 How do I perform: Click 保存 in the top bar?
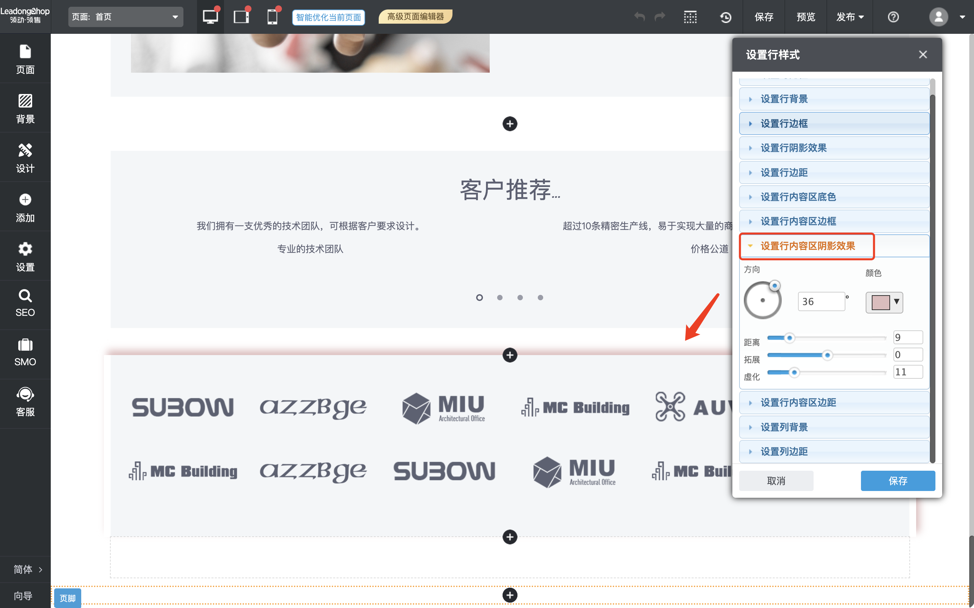pos(763,17)
